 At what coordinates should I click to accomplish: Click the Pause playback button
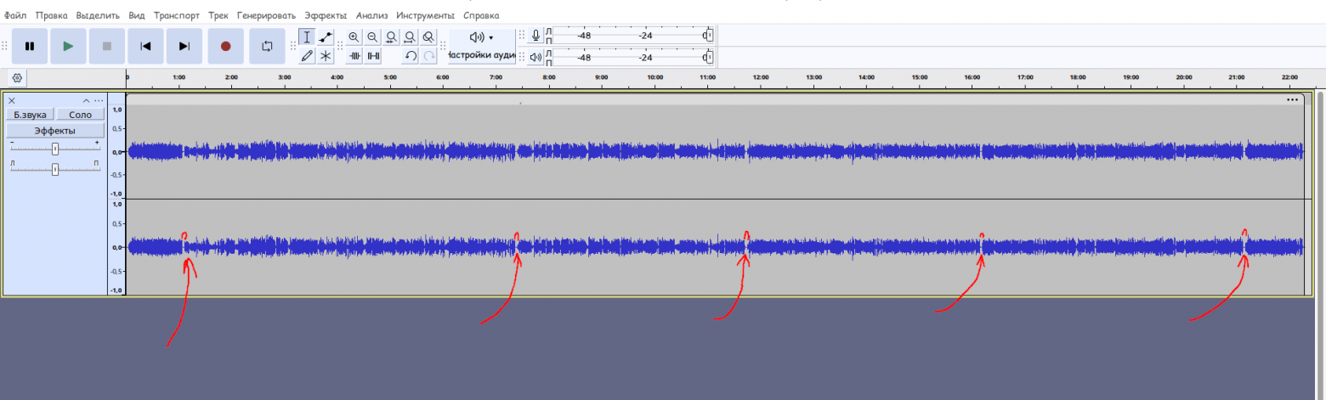point(30,47)
